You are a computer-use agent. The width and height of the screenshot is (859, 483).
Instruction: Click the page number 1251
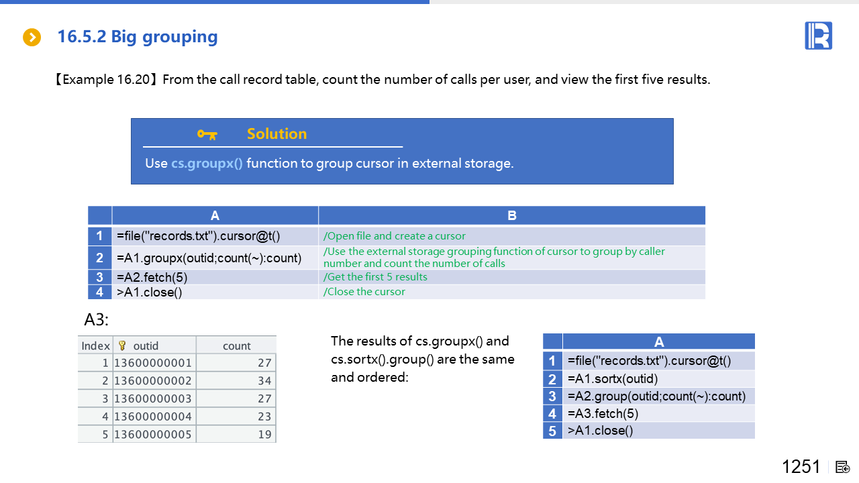point(801,467)
